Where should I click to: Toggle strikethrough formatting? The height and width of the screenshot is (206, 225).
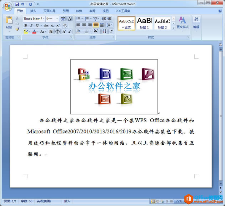[46, 25]
